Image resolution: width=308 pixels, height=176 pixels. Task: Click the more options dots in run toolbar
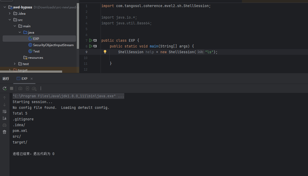pyautogui.click(x=41, y=88)
